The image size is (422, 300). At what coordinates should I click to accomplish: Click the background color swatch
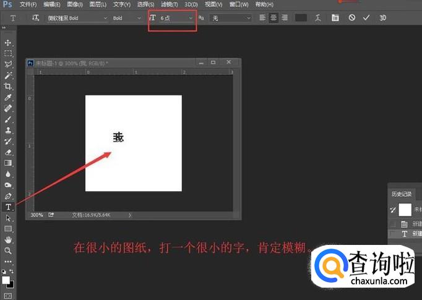click(x=12, y=285)
